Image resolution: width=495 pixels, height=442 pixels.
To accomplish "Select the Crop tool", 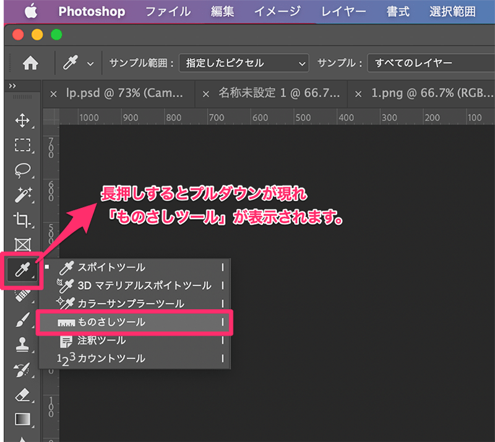I will (23, 219).
